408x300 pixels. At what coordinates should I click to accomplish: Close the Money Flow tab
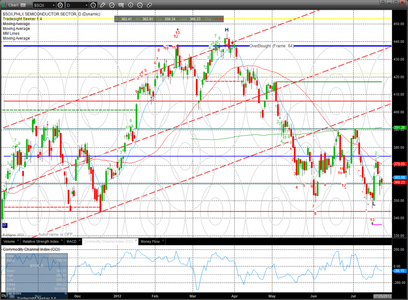click(163, 241)
